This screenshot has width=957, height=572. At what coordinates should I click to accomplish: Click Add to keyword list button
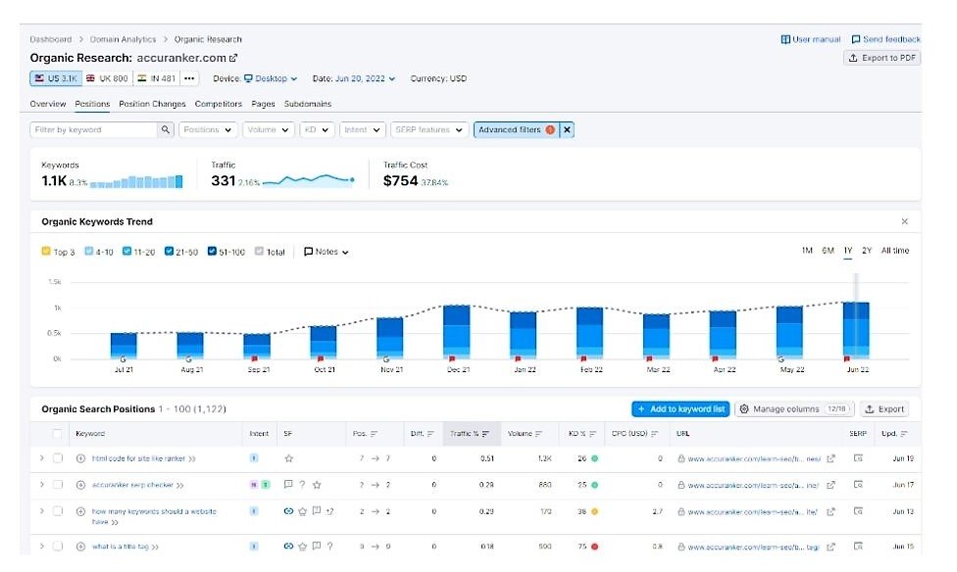click(x=680, y=409)
